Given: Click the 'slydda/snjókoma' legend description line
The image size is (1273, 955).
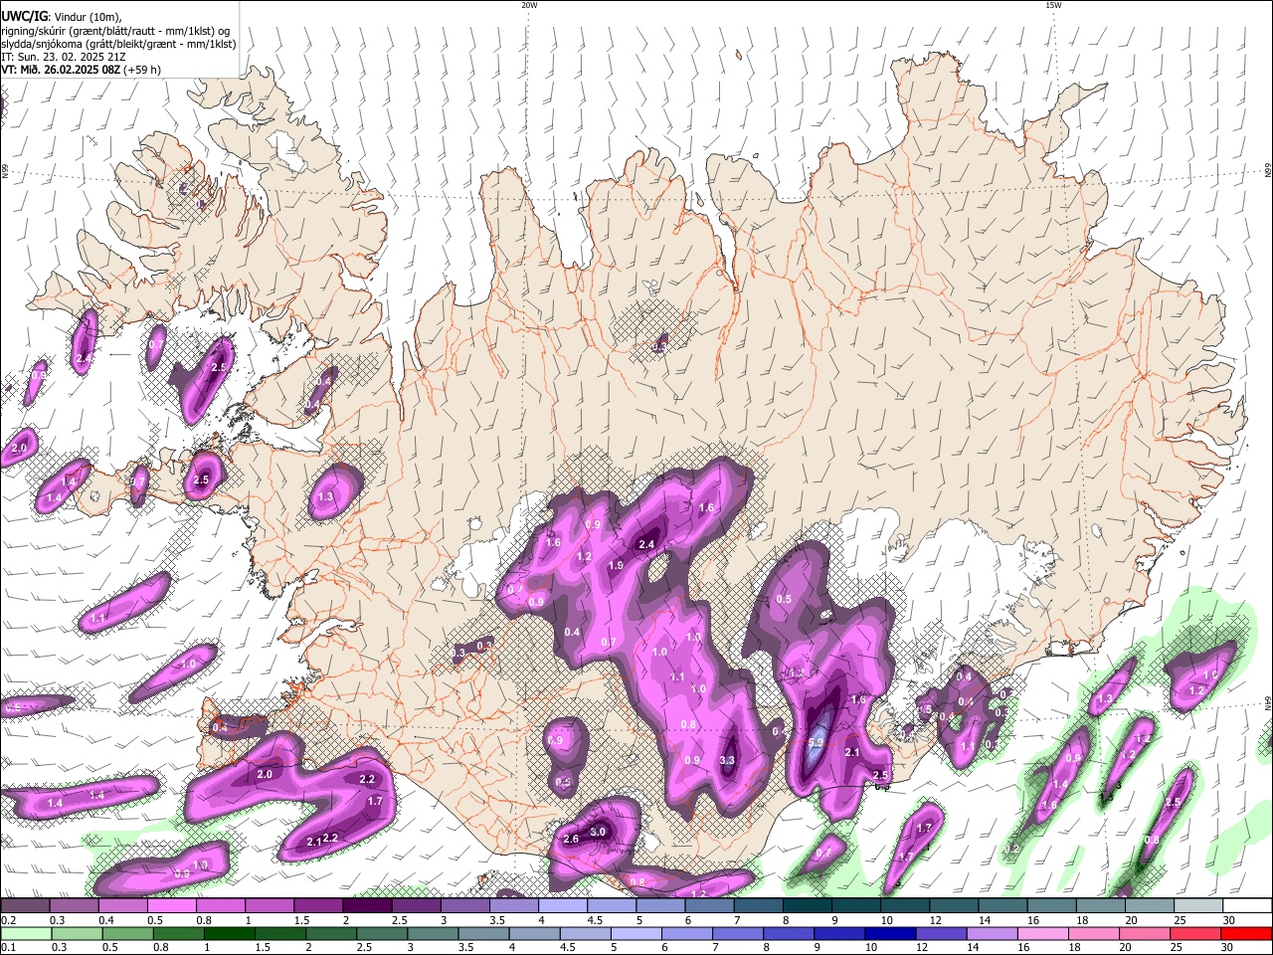Looking at the screenshot, I should pyautogui.click(x=118, y=44).
